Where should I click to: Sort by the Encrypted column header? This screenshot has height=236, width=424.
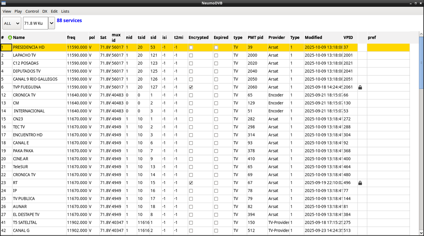(x=200, y=38)
